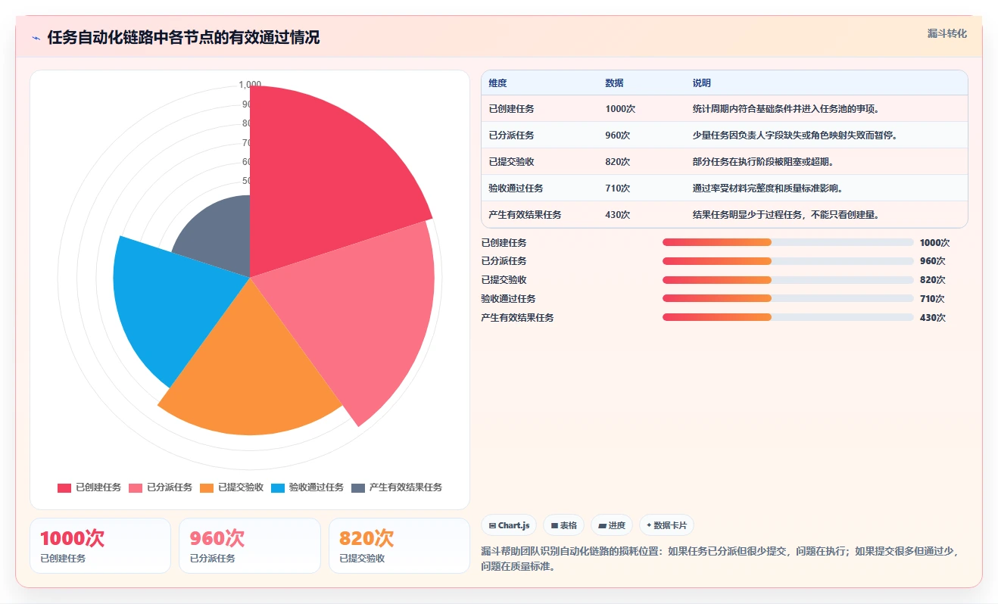The image size is (998, 604).
Task: Open the 960次 已分派任务 data card
Action: (x=250, y=546)
